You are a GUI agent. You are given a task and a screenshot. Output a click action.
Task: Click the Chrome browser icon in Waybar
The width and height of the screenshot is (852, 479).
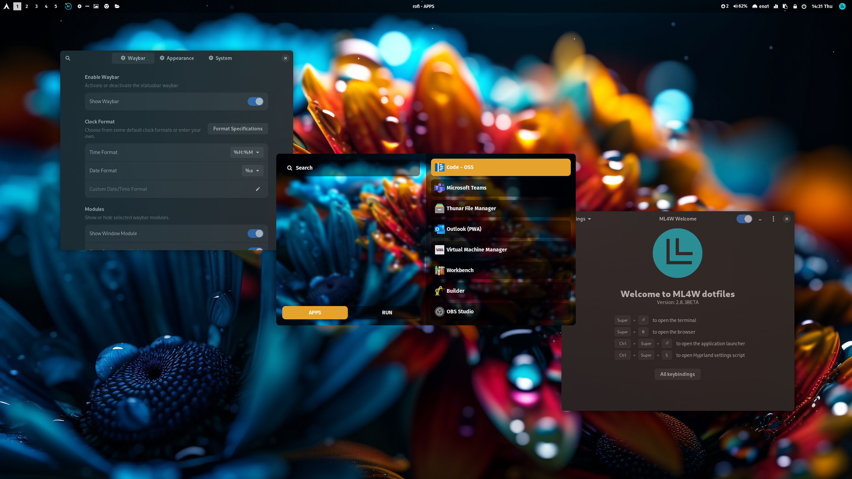coord(106,6)
